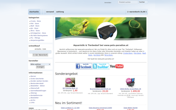The image size is (176, 110).
Task: Open the Schnäppchen - Store category
Action: (x=38, y=33)
